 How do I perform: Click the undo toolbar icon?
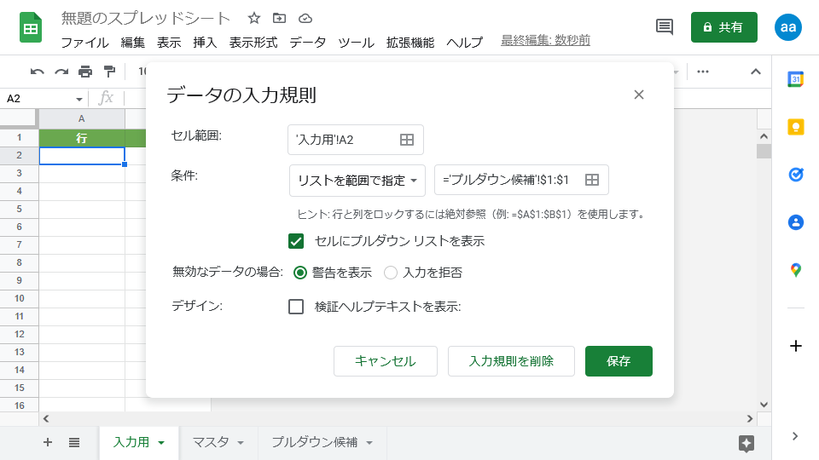click(37, 72)
